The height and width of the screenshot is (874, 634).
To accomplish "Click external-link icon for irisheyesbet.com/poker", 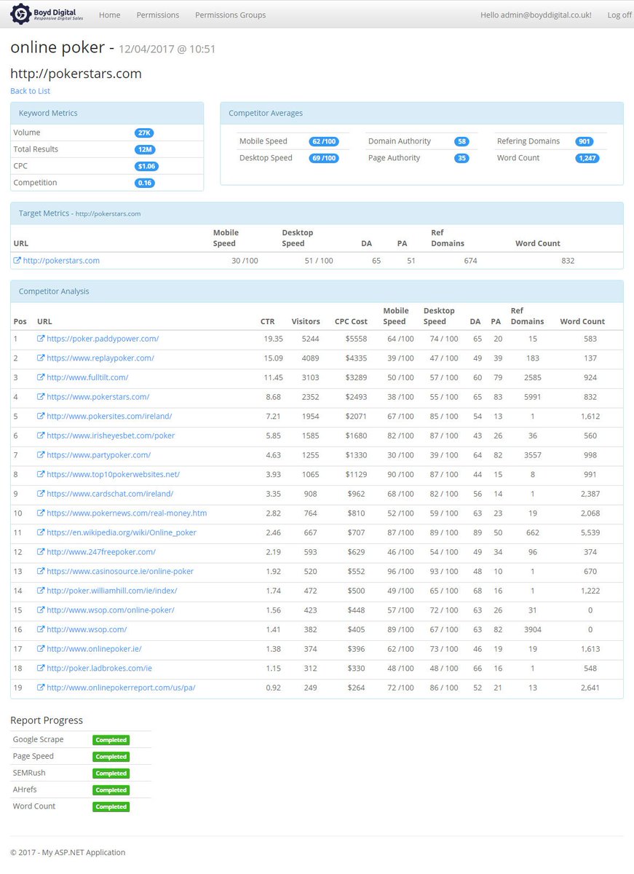I will 41,436.
